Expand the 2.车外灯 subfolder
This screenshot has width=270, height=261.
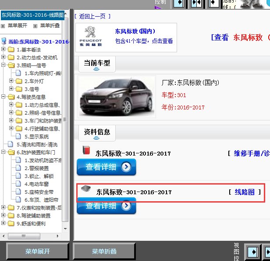click(11, 80)
